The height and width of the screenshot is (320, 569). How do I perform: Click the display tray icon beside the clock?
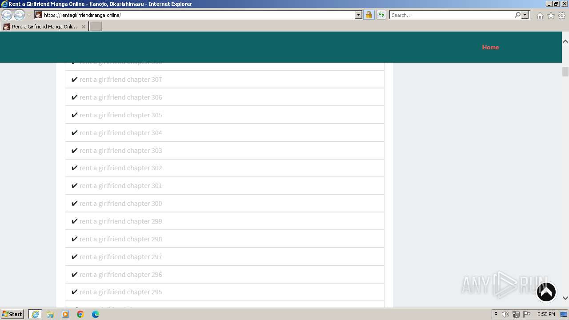pyautogui.click(x=564, y=314)
